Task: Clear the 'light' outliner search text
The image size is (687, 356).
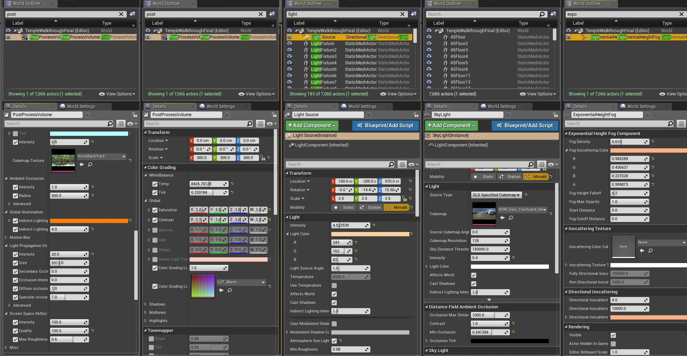Action: click(403, 14)
